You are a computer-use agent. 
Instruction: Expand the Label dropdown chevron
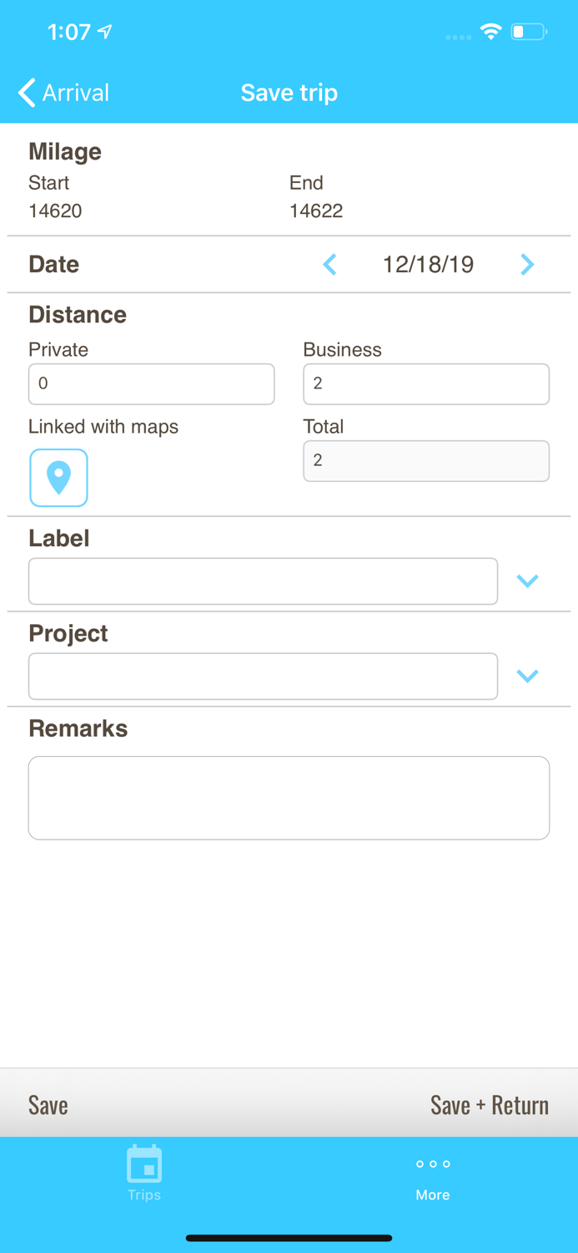tap(527, 581)
